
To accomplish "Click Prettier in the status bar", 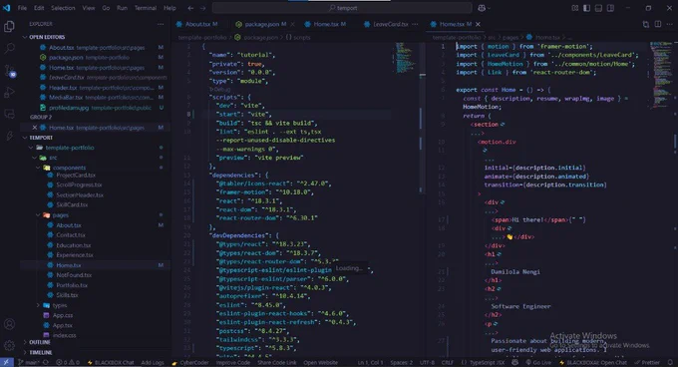I will click(x=647, y=362).
